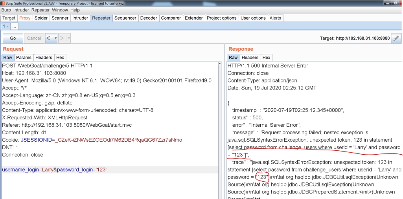The width and height of the screenshot is (403, 199).
Task: Click the Content-Length: 41 header line
Action: click(x=24, y=133)
